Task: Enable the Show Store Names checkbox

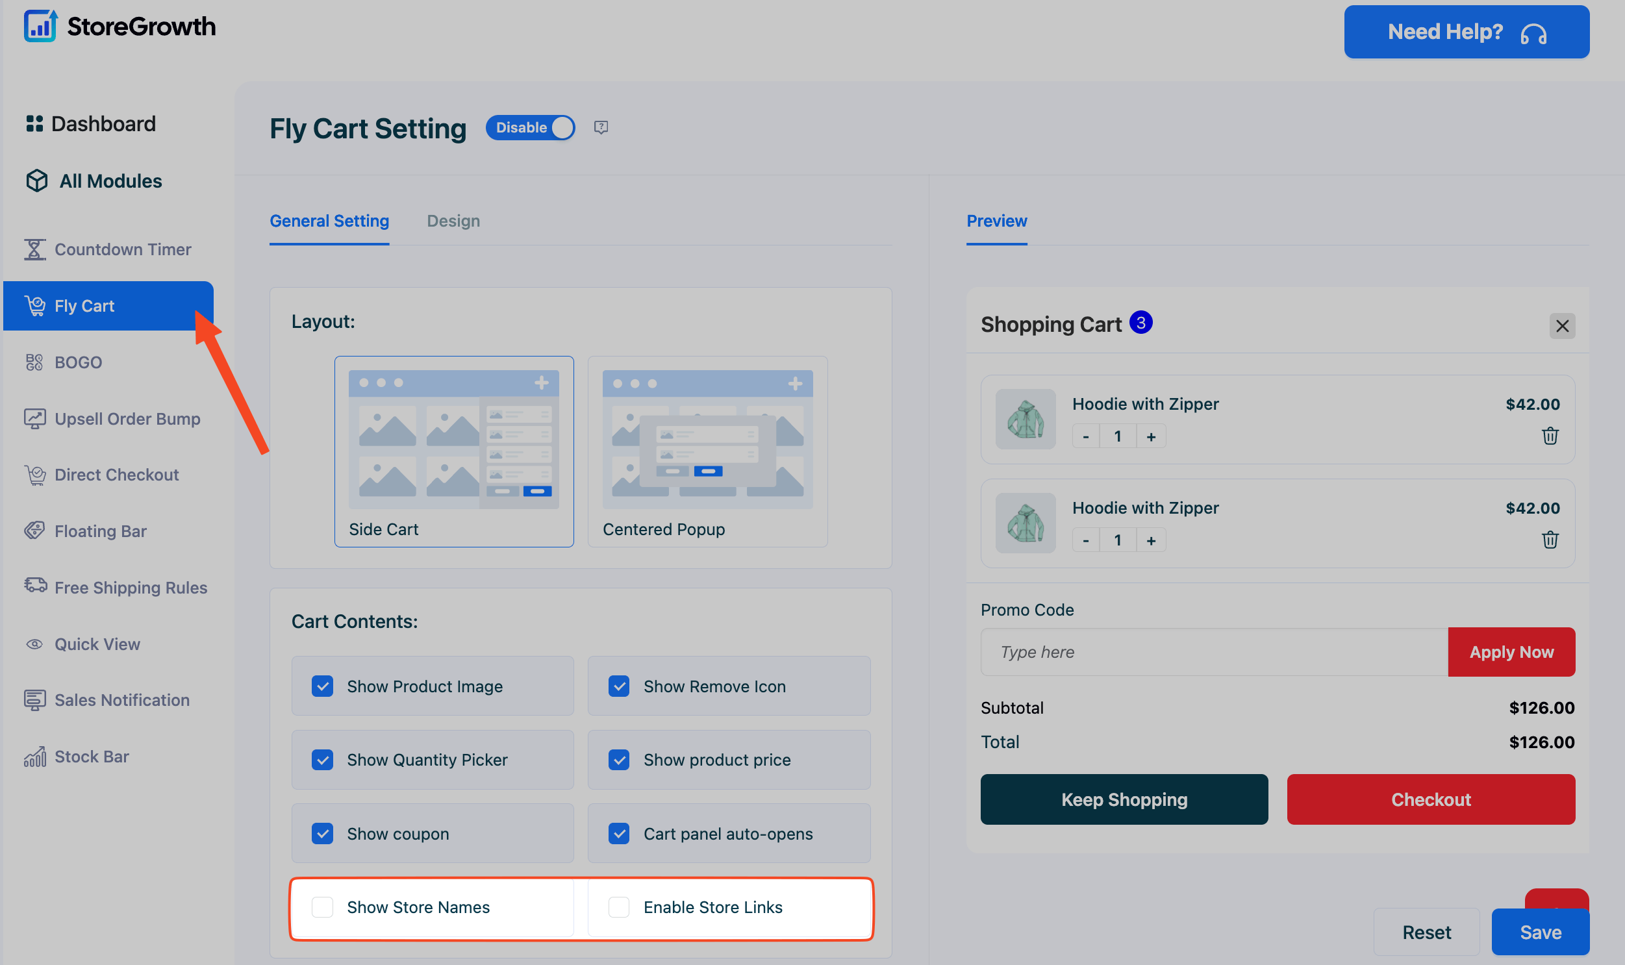Action: (x=323, y=907)
